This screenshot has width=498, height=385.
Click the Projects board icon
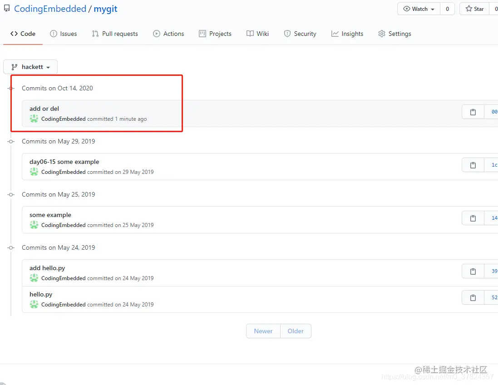202,34
